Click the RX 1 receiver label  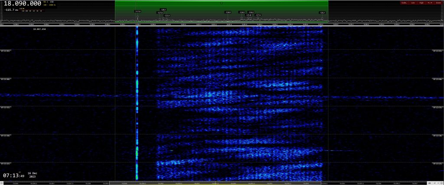coord(46,2)
